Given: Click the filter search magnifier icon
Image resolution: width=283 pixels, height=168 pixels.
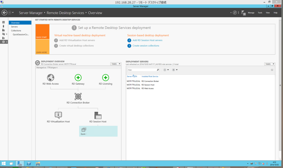Looking at the screenshot, I should tap(158, 70).
